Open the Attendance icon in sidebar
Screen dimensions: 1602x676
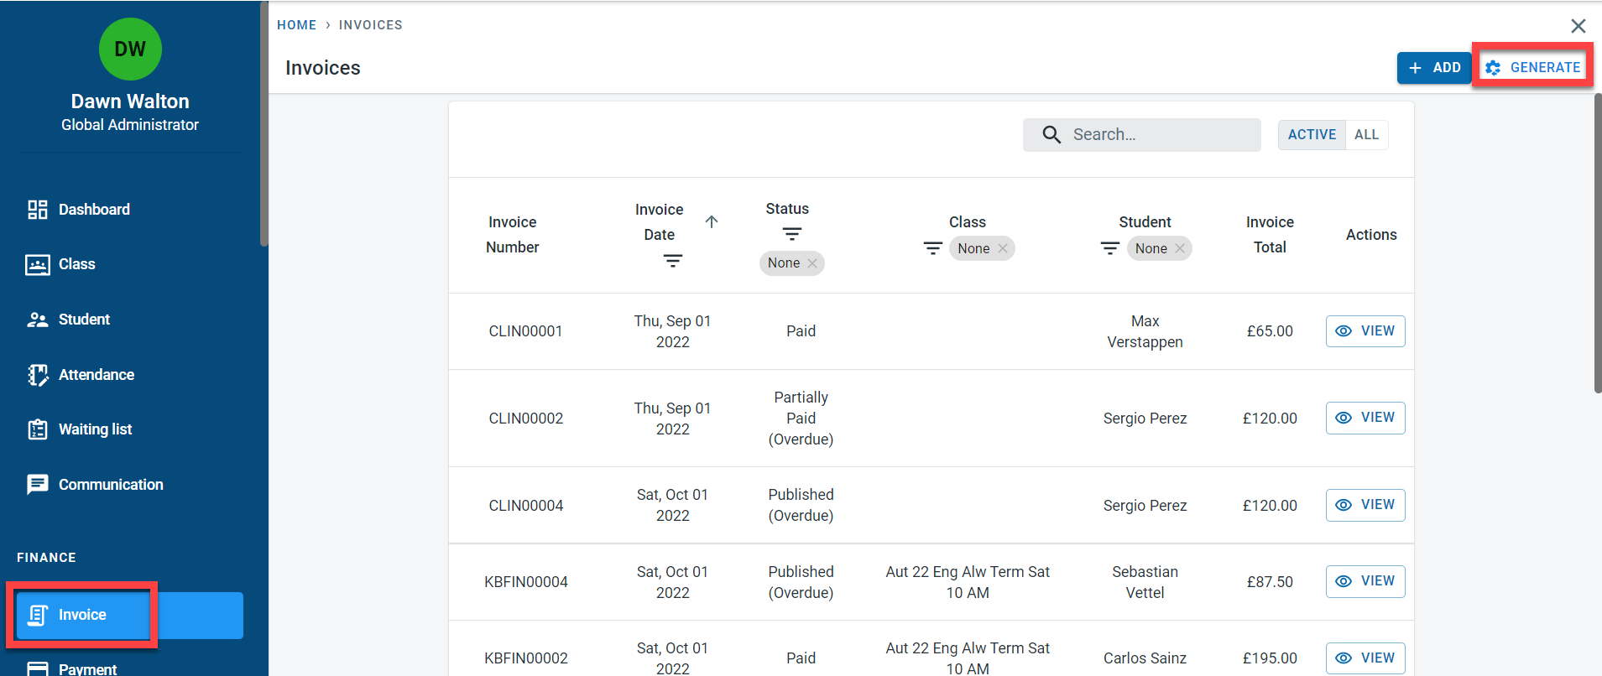37,375
